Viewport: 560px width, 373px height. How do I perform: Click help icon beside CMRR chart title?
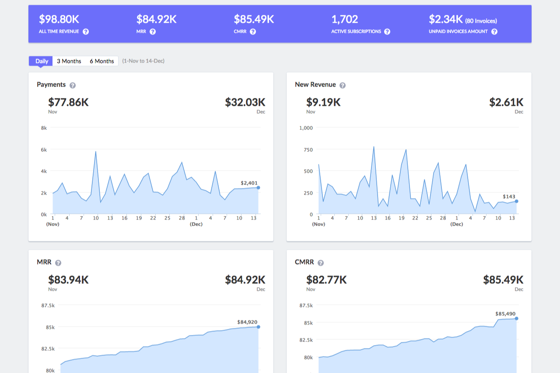click(321, 263)
